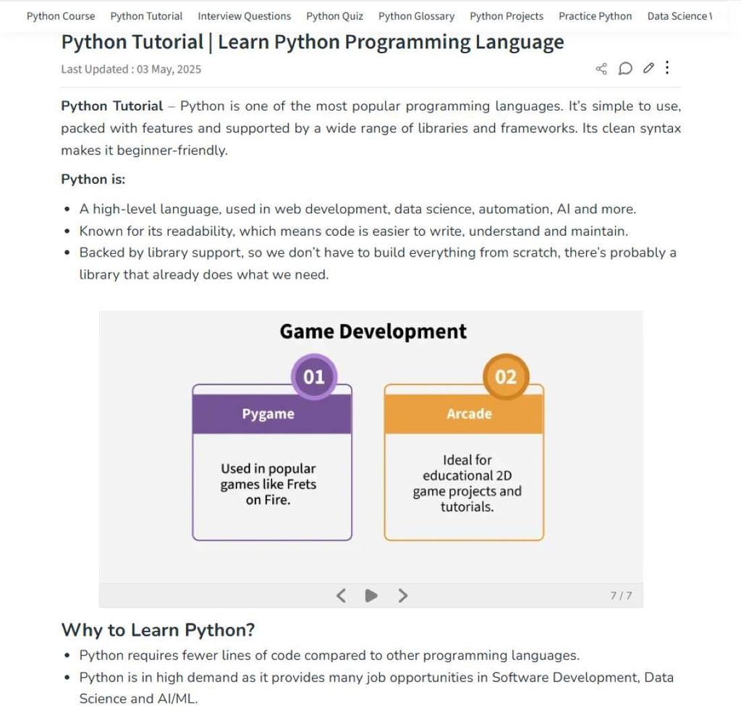Image resolution: width=741 pixels, height=711 pixels.
Task: Play the image slideshow
Action: pos(371,595)
